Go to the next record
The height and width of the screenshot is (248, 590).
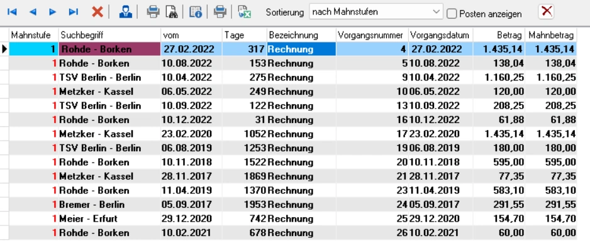coord(53,12)
